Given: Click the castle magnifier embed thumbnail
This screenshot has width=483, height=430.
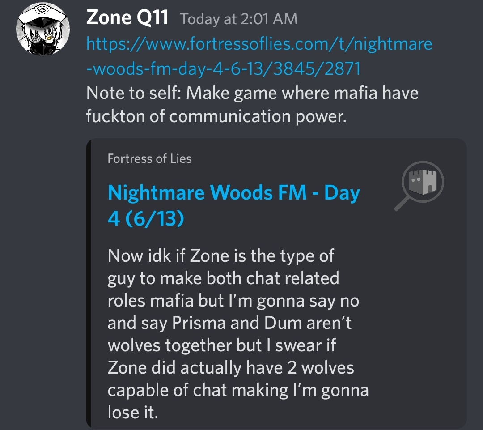Looking at the screenshot, I should pos(419,186).
